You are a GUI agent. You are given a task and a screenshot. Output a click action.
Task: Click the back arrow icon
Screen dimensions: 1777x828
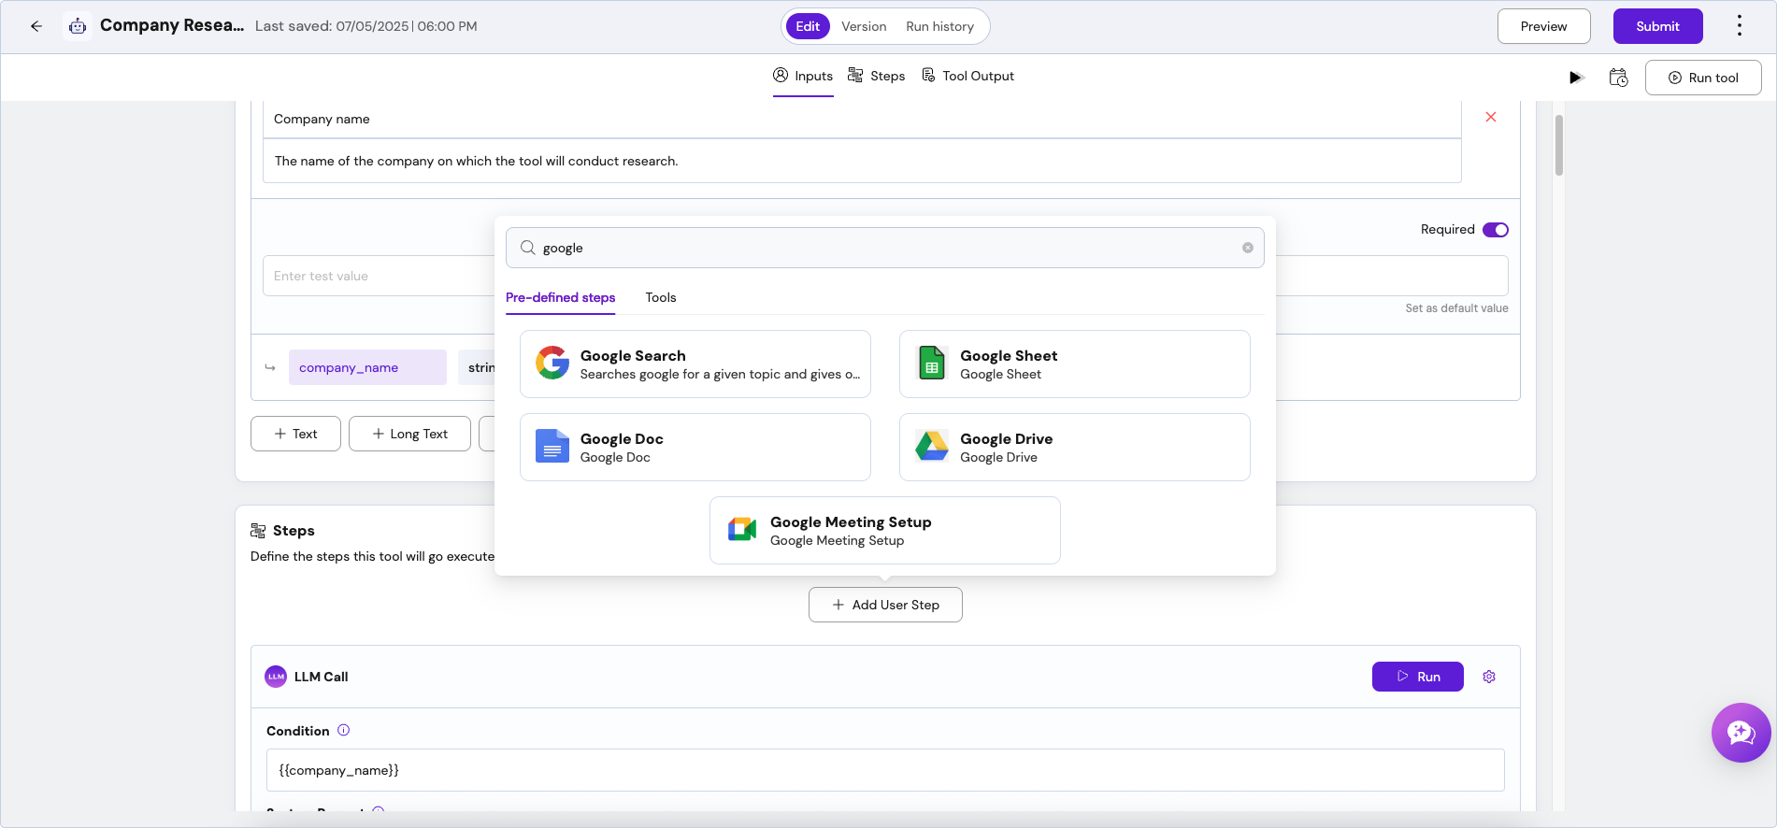[36, 26]
